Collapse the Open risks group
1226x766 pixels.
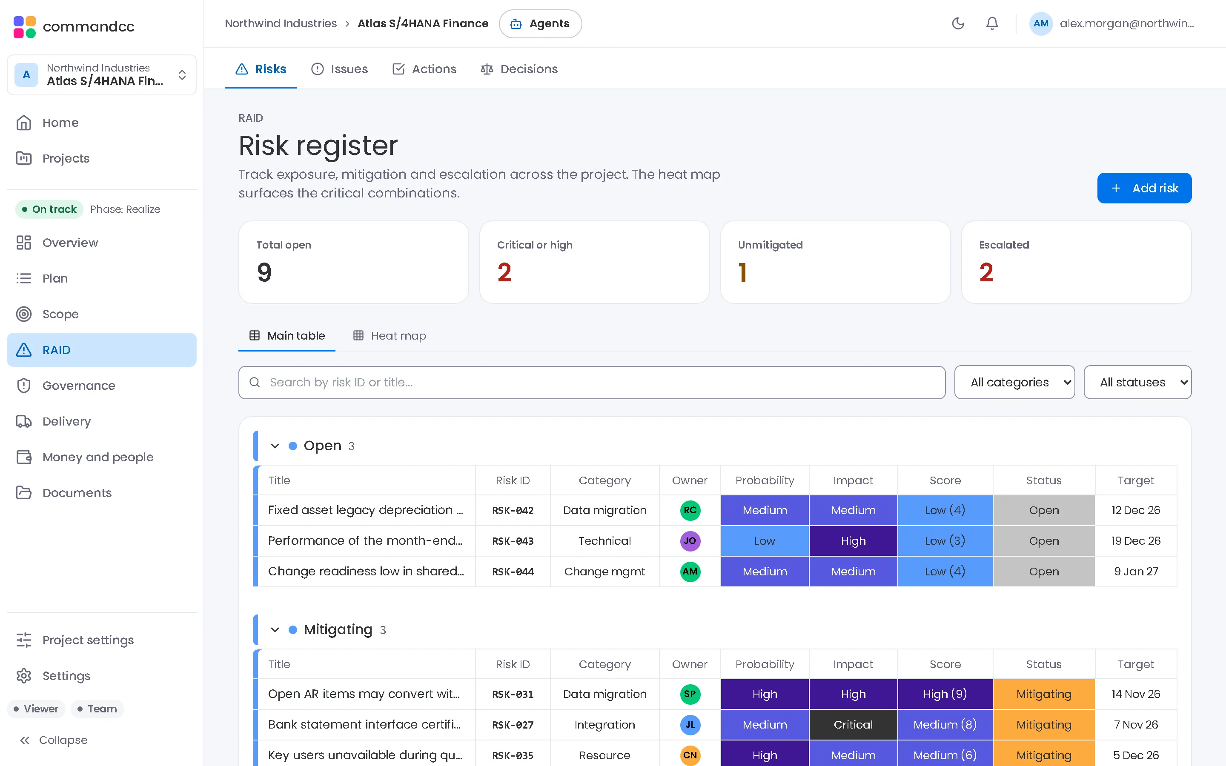click(275, 446)
